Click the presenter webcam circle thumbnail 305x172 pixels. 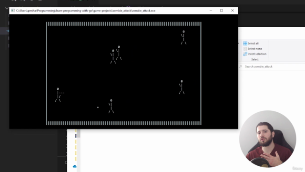tap(268, 139)
